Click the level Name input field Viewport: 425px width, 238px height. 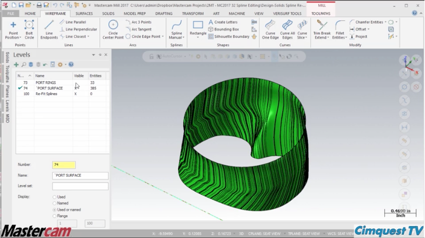[x=80, y=176]
